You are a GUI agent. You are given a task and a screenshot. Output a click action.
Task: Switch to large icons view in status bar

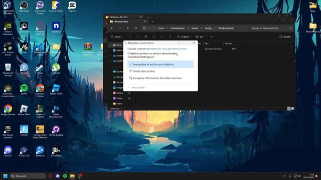point(292,108)
